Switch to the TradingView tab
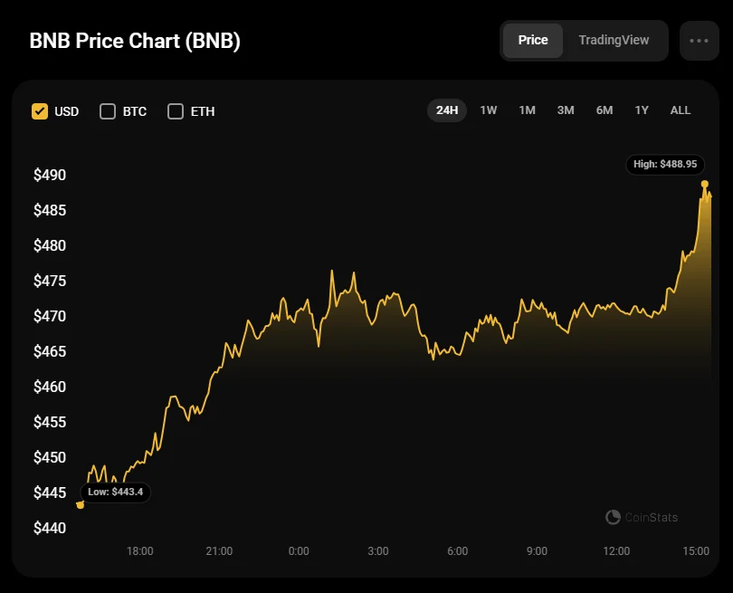The width and height of the screenshot is (733, 593). [x=614, y=41]
